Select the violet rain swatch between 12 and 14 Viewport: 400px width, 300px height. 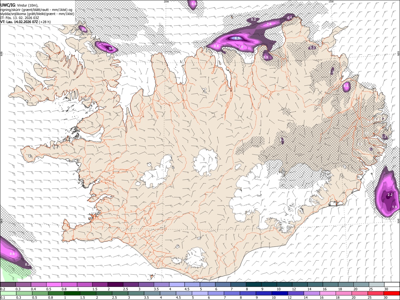point(296,293)
